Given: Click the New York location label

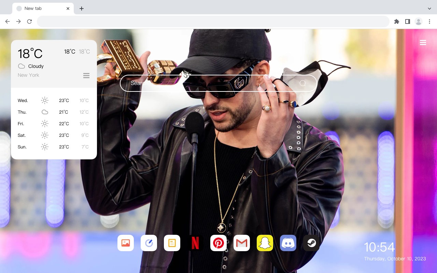Looking at the screenshot, I should click(28, 75).
